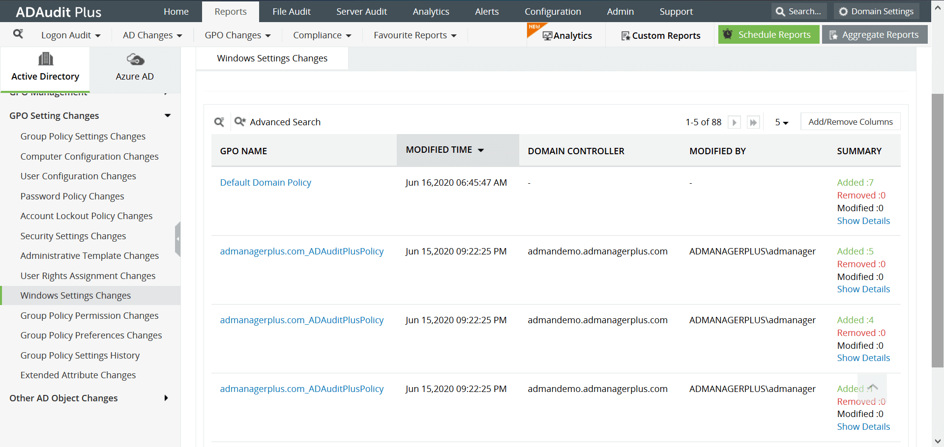Click the GPO NAME column header
This screenshot has width=944, height=447.
(243, 151)
